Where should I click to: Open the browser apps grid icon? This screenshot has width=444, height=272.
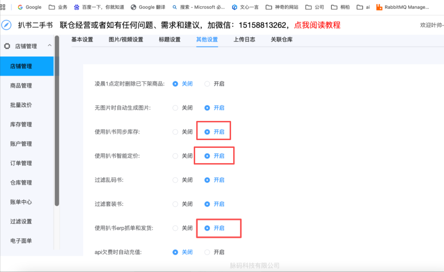(x=2, y=7)
